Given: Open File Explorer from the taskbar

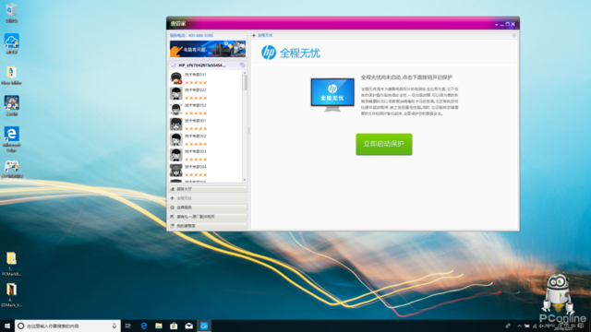Looking at the screenshot, I should (x=159, y=326).
